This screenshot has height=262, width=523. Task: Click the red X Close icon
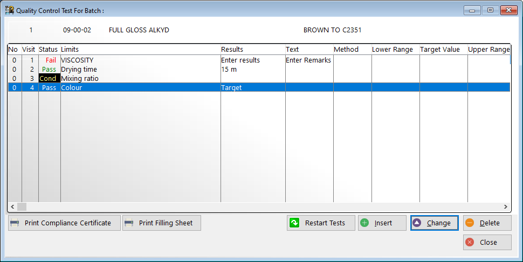click(470, 243)
